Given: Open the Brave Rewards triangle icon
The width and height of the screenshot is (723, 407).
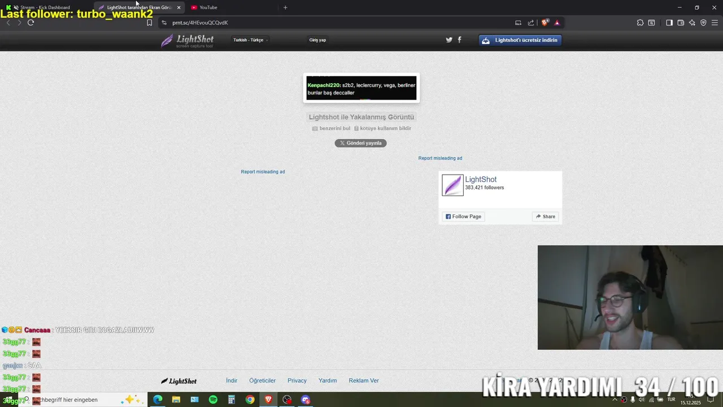Looking at the screenshot, I should click(x=557, y=23).
